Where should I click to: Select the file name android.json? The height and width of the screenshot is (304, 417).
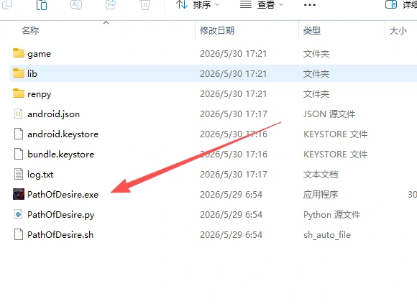point(53,114)
